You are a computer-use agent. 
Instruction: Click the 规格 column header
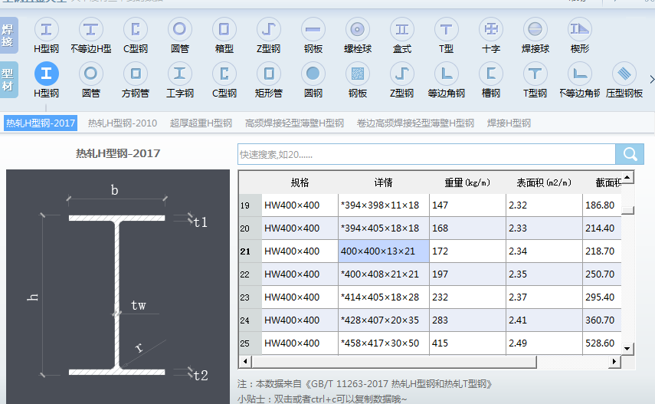click(300, 182)
